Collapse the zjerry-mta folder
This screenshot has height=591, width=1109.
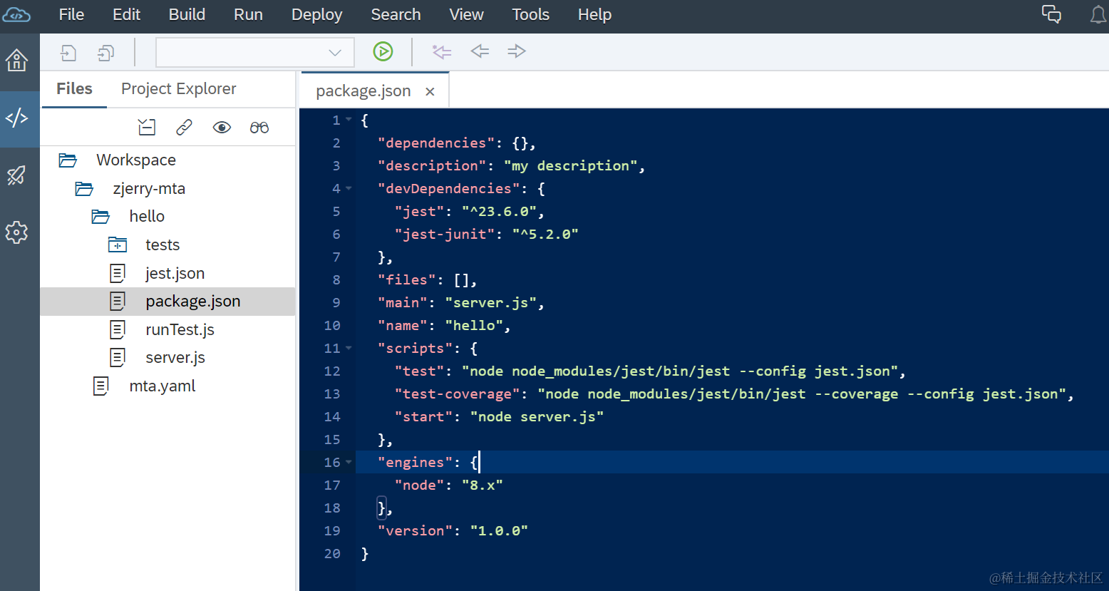coord(84,189)
